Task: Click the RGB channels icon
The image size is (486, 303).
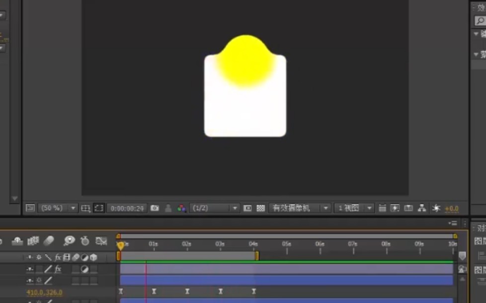Action: click(181, 208)
